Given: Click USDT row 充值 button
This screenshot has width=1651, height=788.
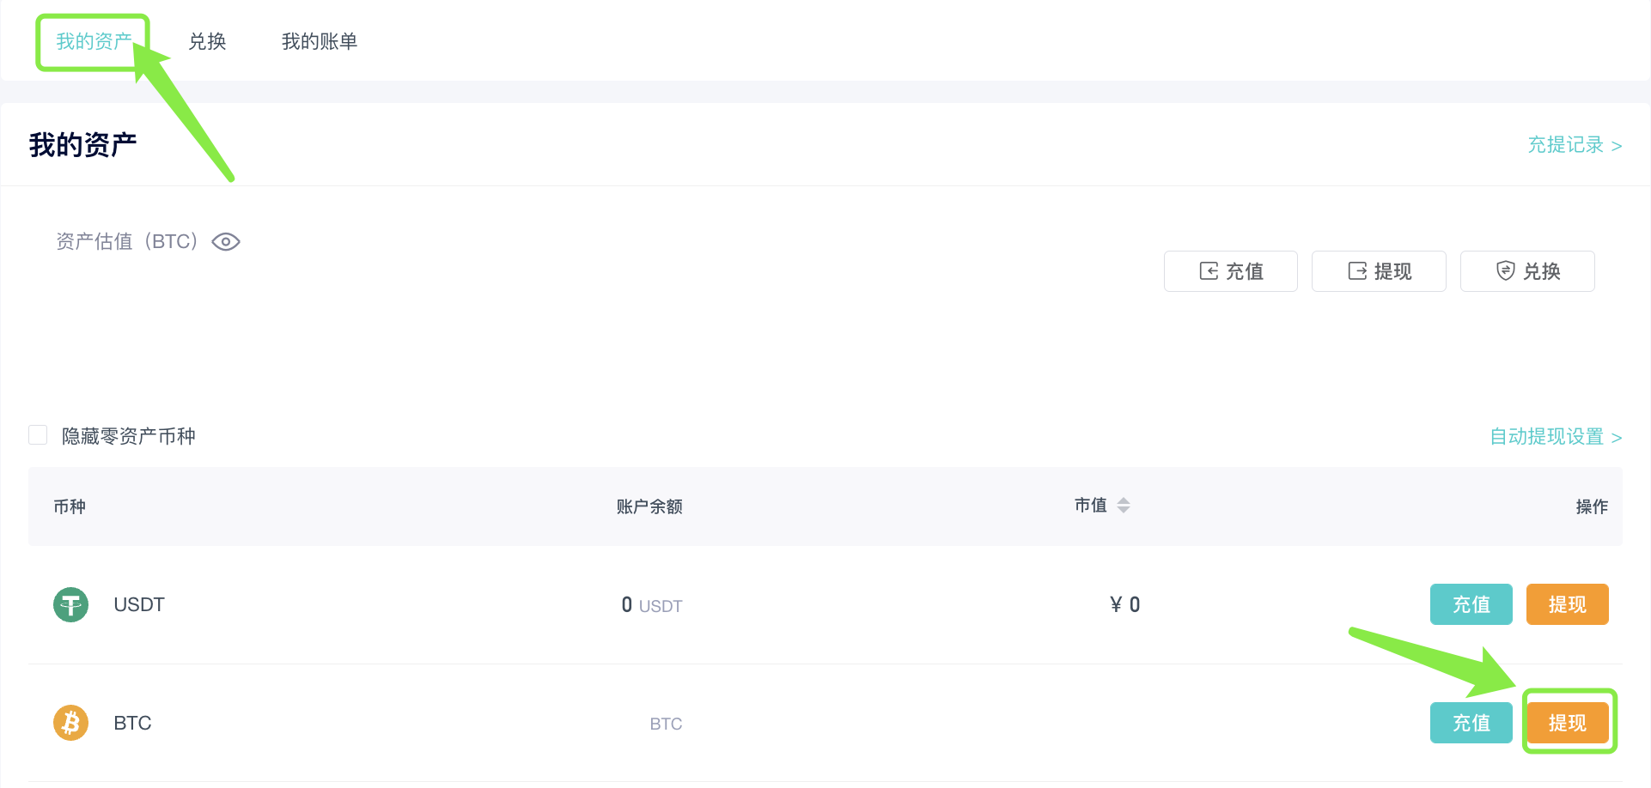Looking at the screenshot, I should click(x=1471, y=604).
